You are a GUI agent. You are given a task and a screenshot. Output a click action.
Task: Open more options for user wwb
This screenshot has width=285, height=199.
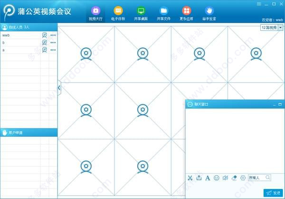53,35
